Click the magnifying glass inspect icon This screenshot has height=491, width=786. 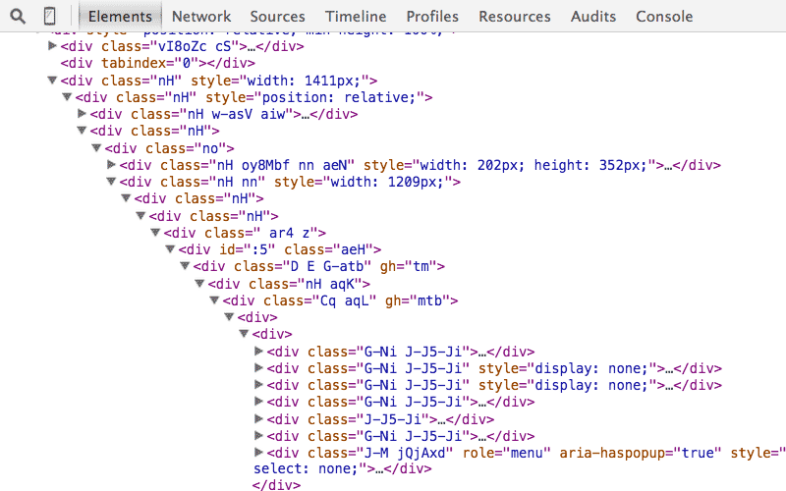click(x=17, y=16)
